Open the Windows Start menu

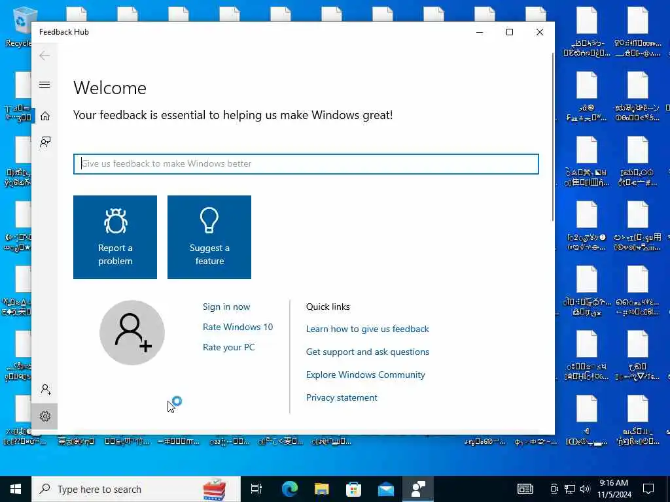(16, 489)
